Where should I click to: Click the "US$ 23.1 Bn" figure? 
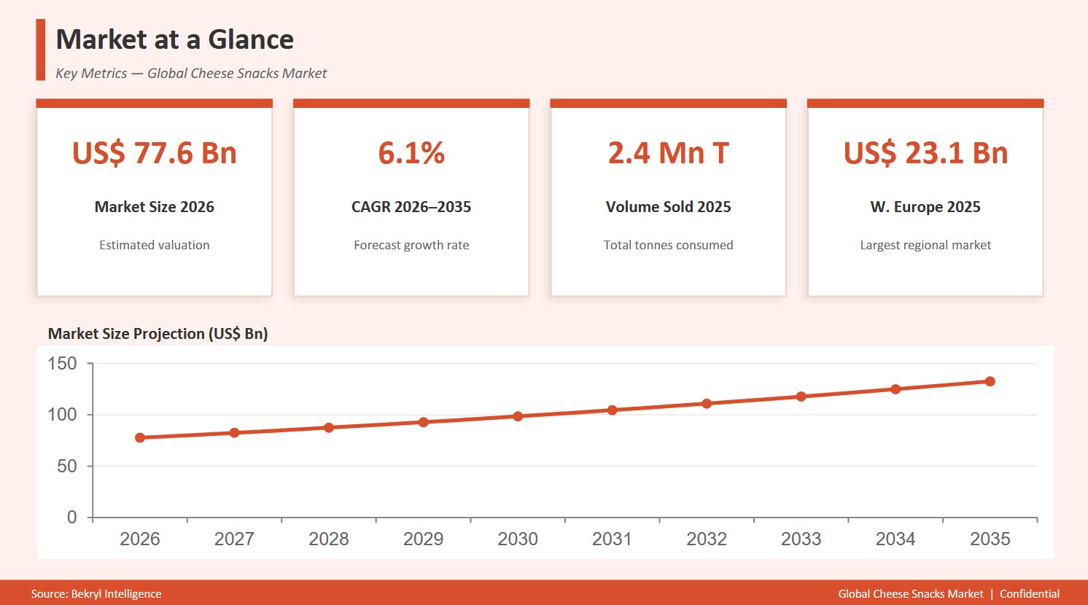point(925,153)
